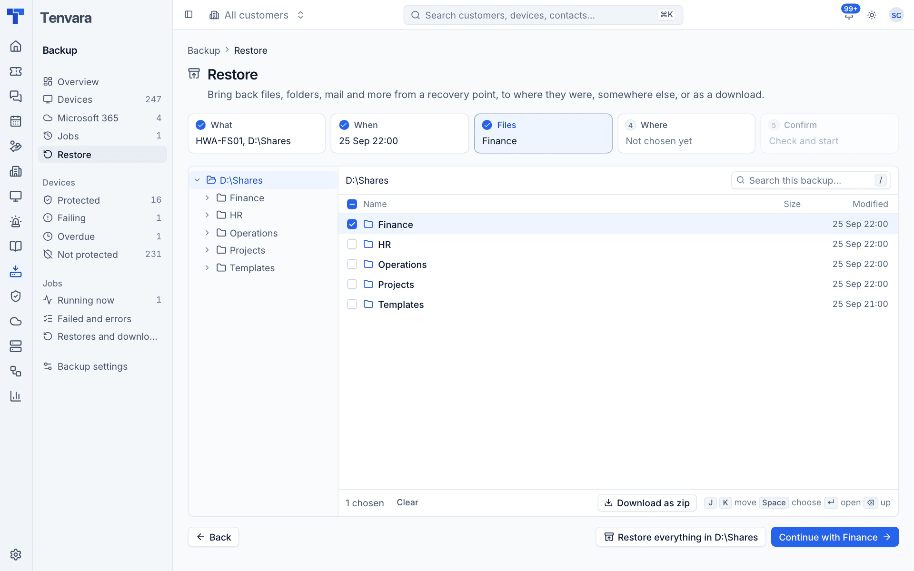Click Continue with Finance button
The image size is (914, 571).
[x=835, y=537]
